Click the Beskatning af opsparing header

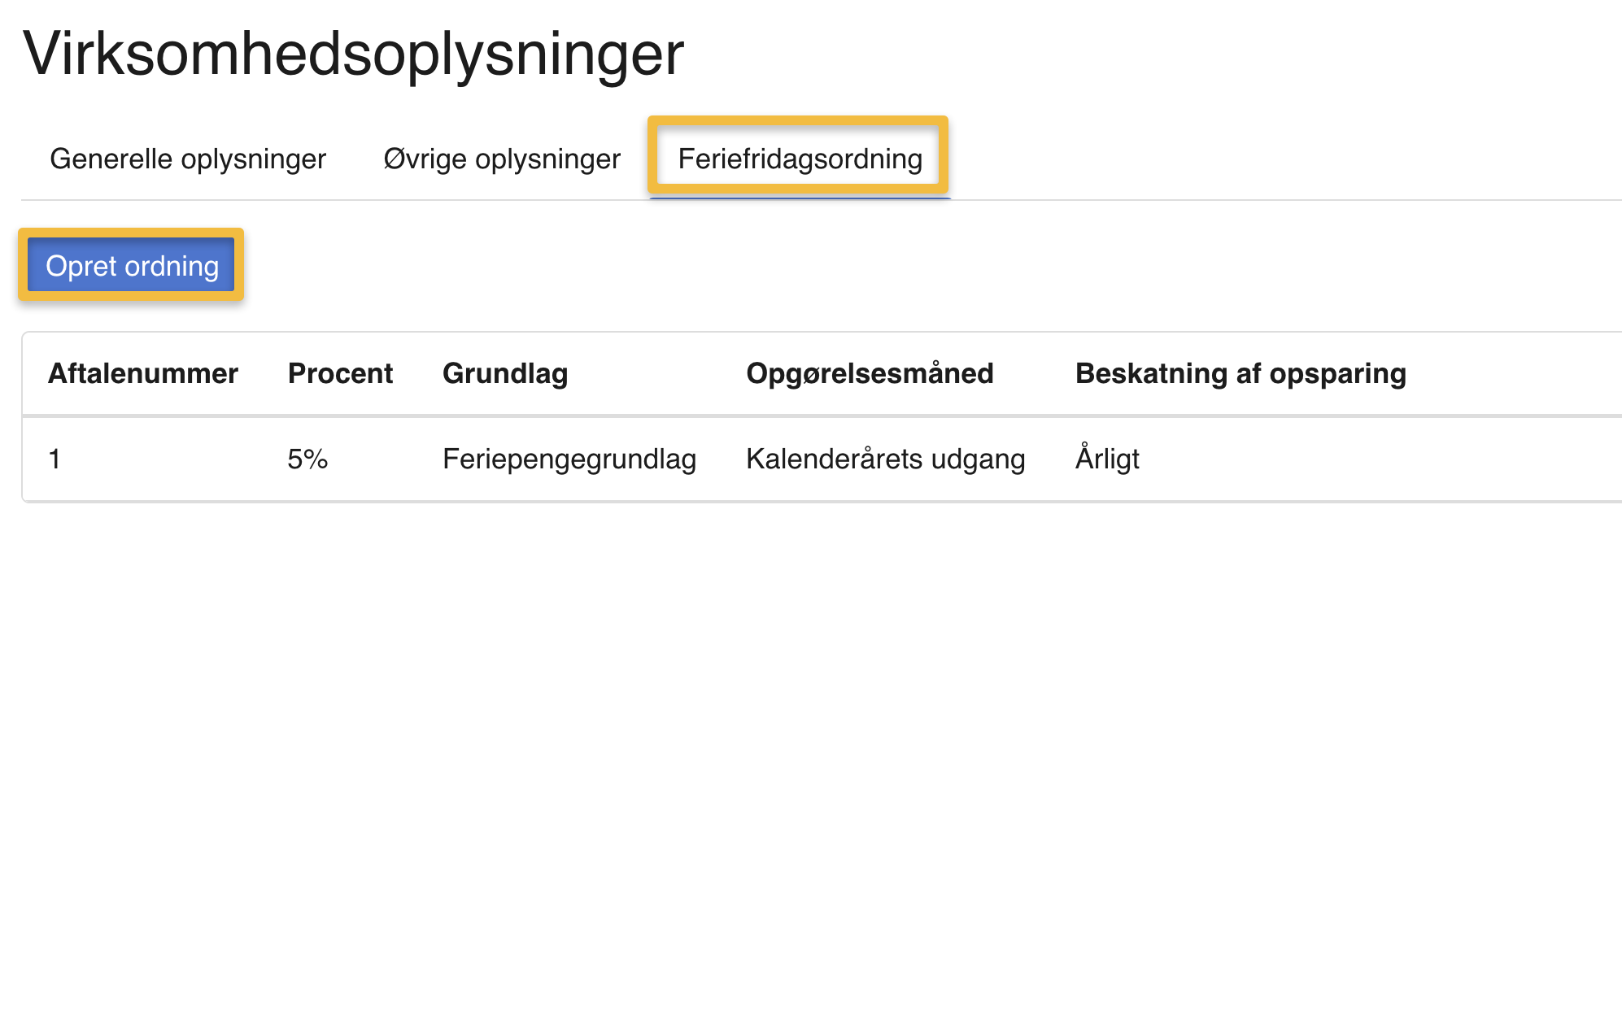(1240, 373)
